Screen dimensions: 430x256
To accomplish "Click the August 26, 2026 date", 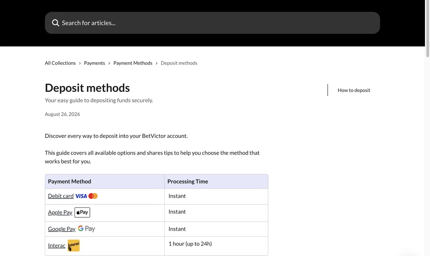I will tap(62, 114).
